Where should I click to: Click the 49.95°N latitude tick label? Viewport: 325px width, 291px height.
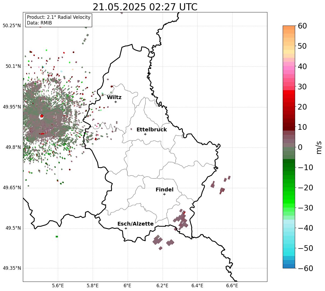tap(12, 107)
